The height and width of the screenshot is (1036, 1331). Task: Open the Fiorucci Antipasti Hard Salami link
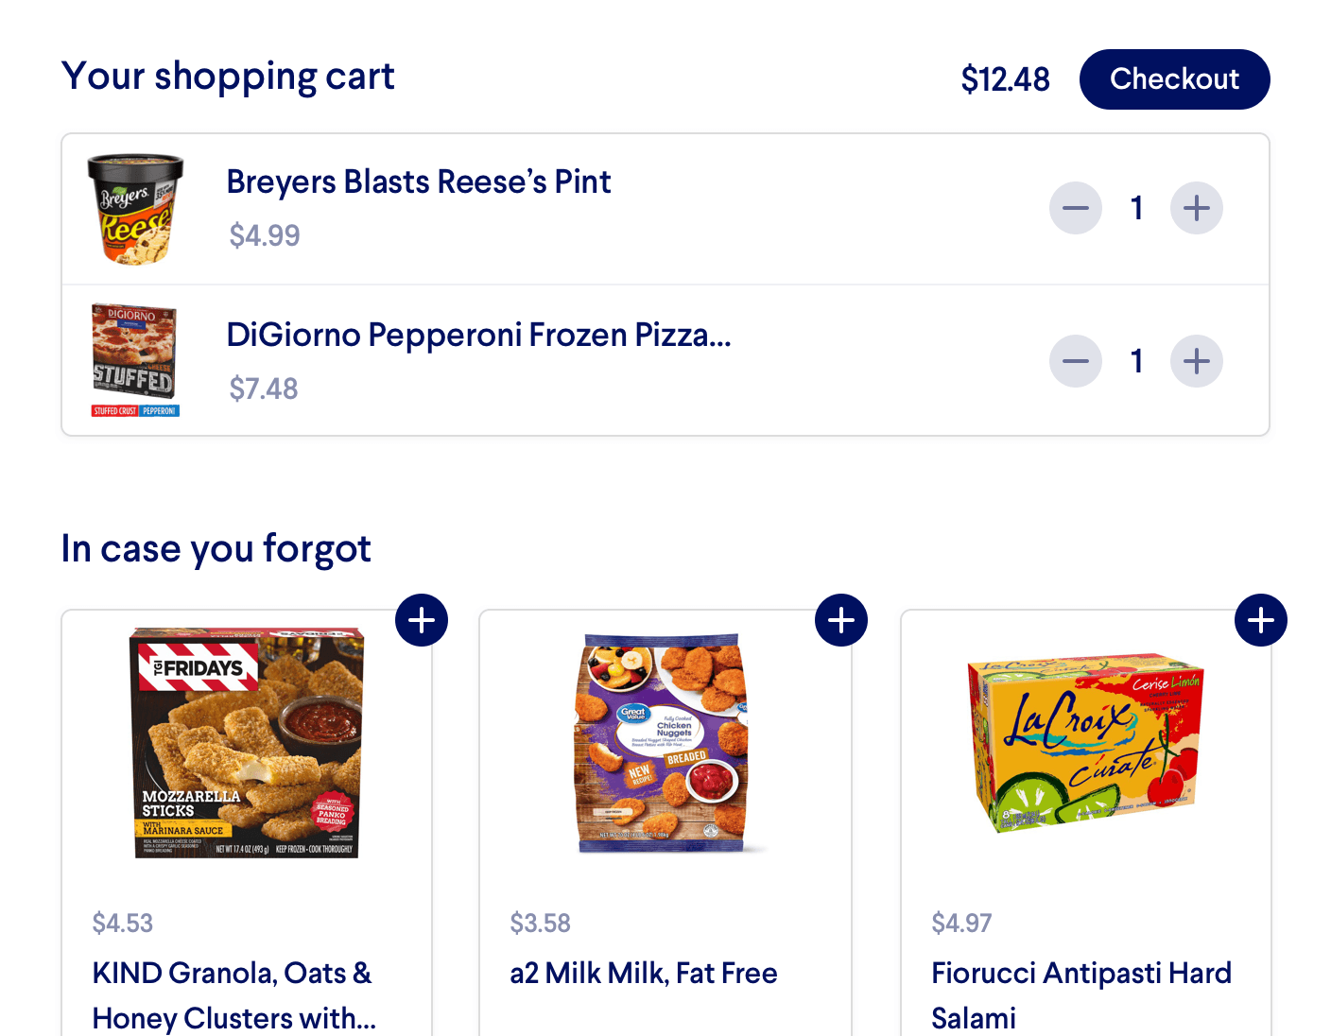[1081, 995]
